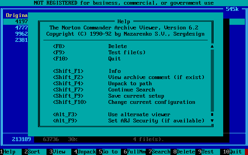Click the help scrollbar thumb marker
The height and width of the screenshot is (155, 248).
point(212,115)
